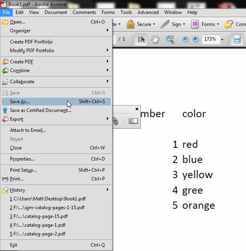Click the Secure padlock icon
This screenshot has height=251, width=246.
(x=130, y=24)
